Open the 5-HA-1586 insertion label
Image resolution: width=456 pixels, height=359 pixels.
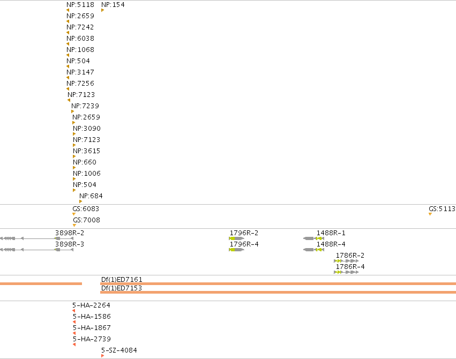(x=92, y=317)
